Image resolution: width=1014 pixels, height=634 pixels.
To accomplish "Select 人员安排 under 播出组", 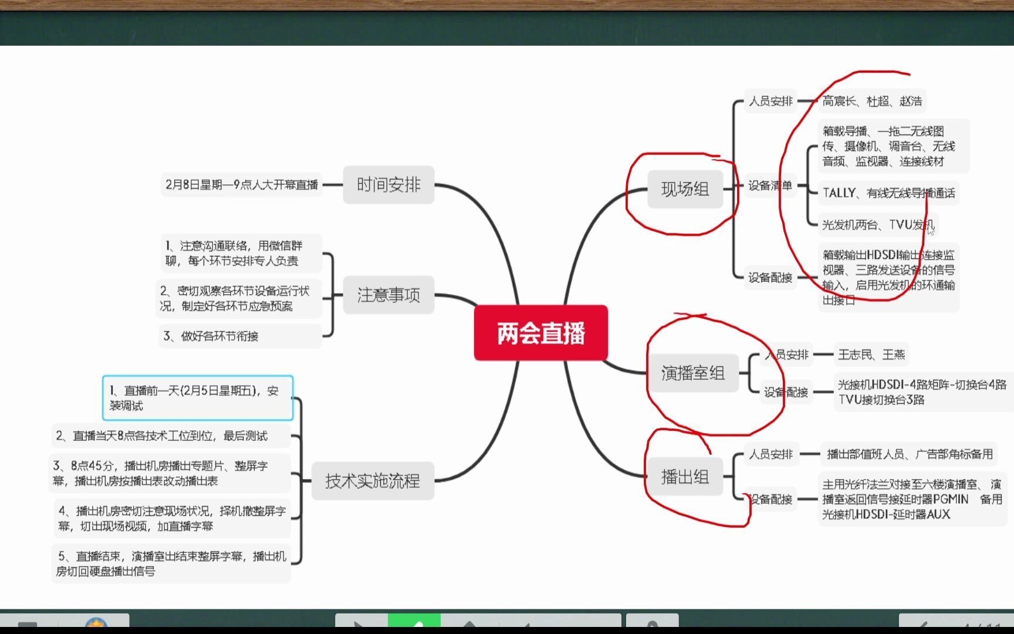I will (770, 454).
